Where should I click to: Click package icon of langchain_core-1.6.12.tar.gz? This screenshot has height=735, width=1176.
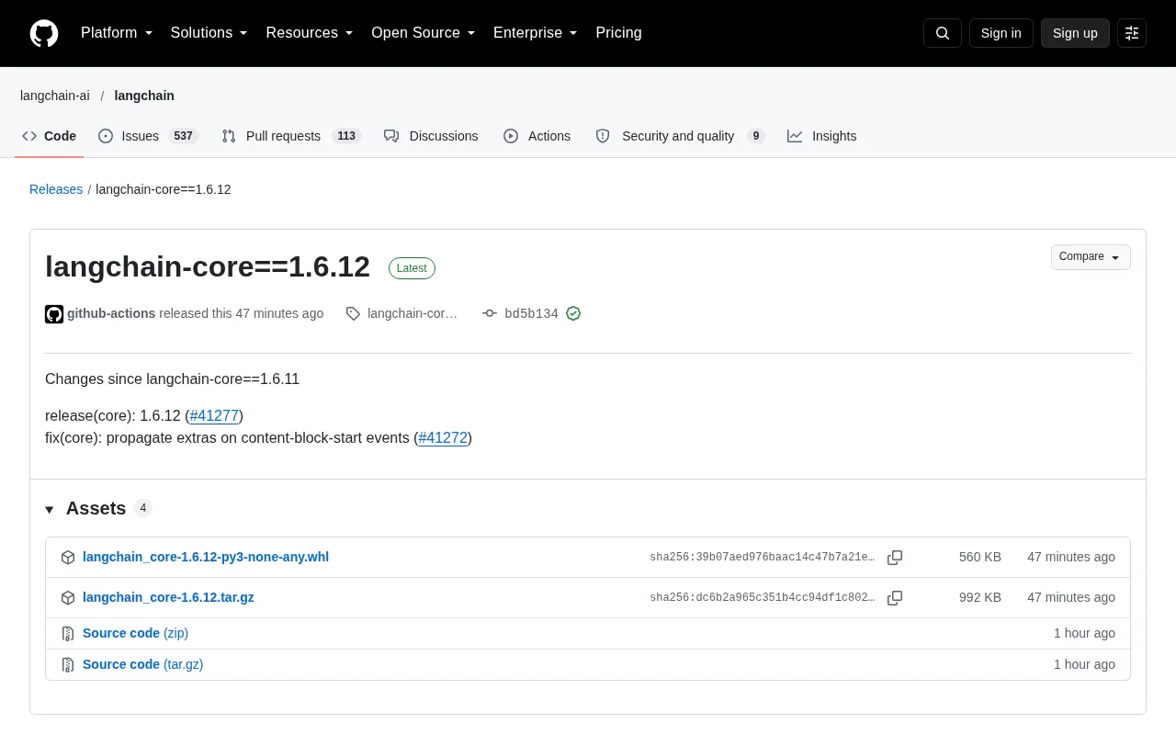coord(68,598)
